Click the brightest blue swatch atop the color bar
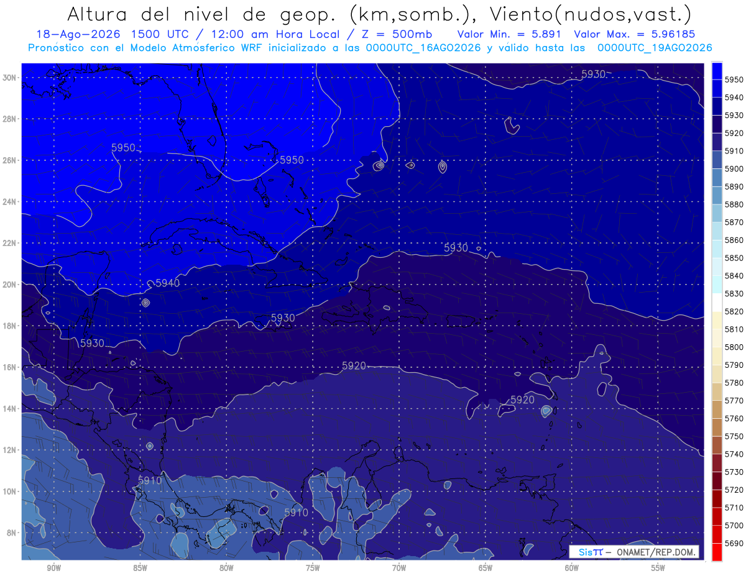Screen dimensions: 746x576 pyautogui.click(x=717, y=71)
